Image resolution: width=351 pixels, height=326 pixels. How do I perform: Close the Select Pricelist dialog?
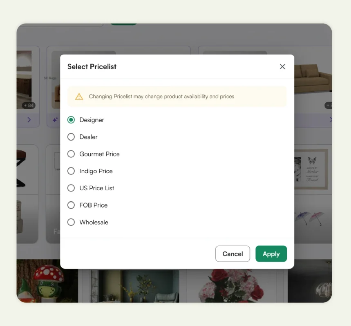coord(282,66)
